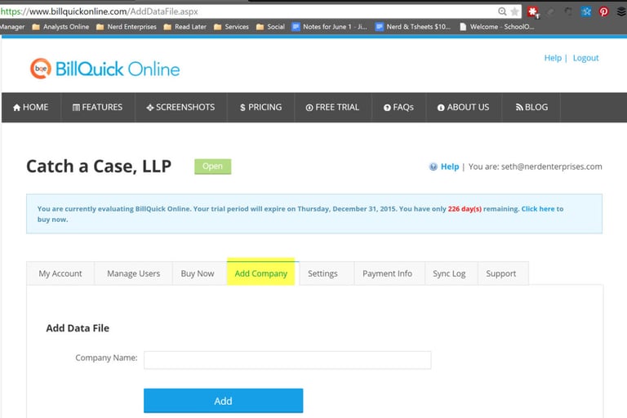Click the BillQuick Online logo
Screen dimensions: 627x418
pyautogui.click(x=105, y=69)
